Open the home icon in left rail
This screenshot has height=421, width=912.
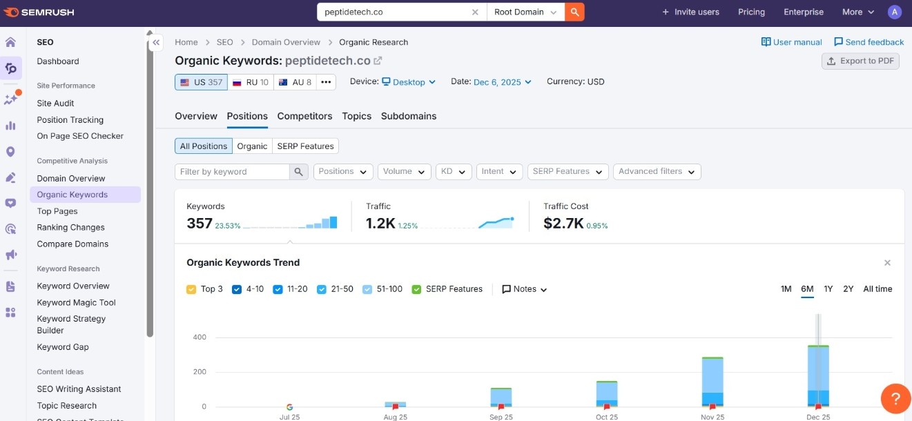click(10, 42)
